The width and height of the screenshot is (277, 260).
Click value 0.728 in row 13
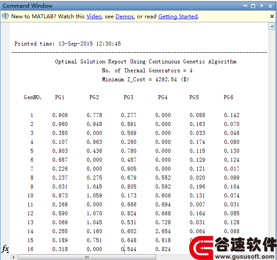tap(163, 222)
